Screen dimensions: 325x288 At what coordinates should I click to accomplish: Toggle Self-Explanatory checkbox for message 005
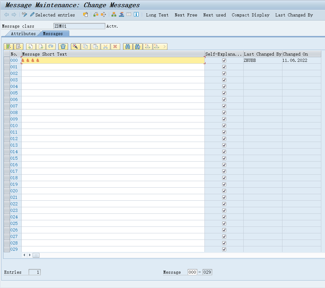224,93
